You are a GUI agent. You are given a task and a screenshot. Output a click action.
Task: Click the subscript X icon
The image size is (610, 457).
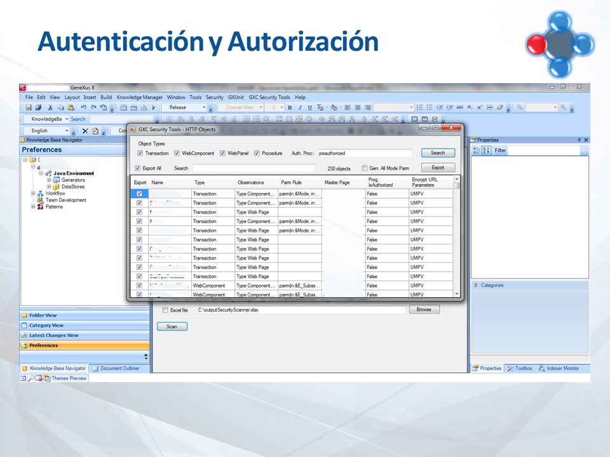click(x=470, y=107)
